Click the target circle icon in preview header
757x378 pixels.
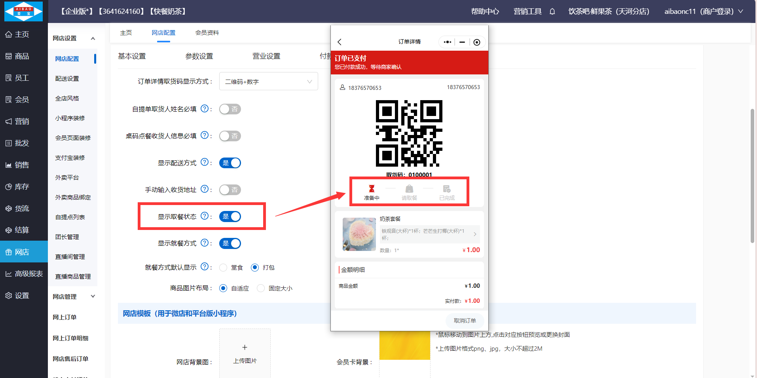pyautogui.click(x=477, y=42)
